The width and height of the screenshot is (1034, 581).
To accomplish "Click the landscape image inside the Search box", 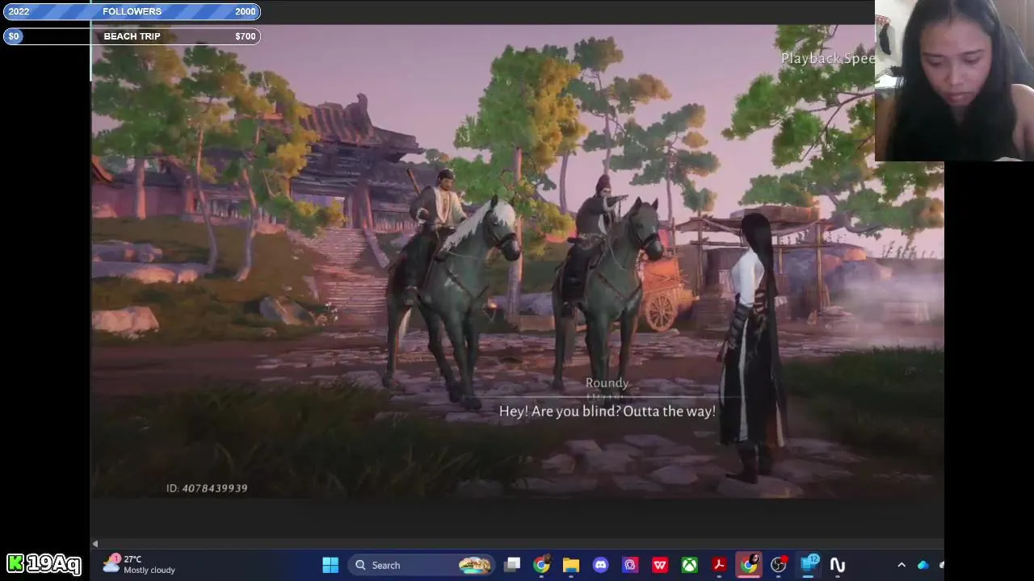I will click(474, 565).
